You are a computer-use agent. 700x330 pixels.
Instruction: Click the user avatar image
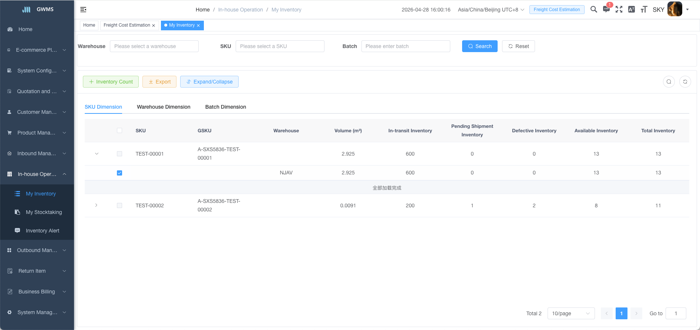pyautogui.click(x=674, y=9)
